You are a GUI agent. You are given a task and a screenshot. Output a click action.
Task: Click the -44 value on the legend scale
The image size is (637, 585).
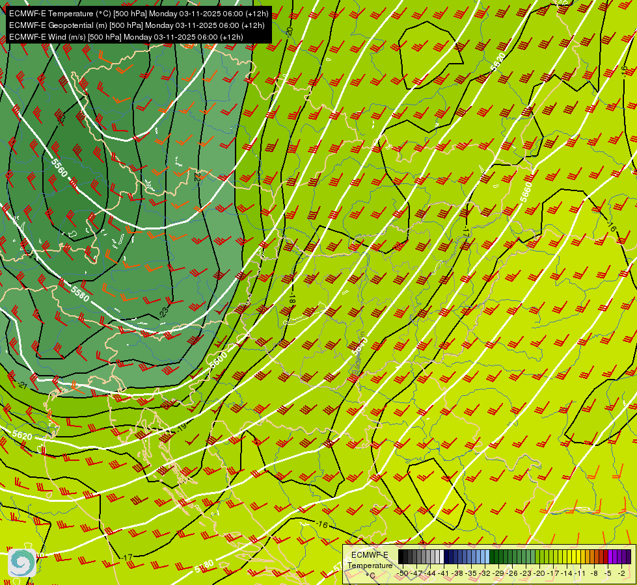(430, 573)
